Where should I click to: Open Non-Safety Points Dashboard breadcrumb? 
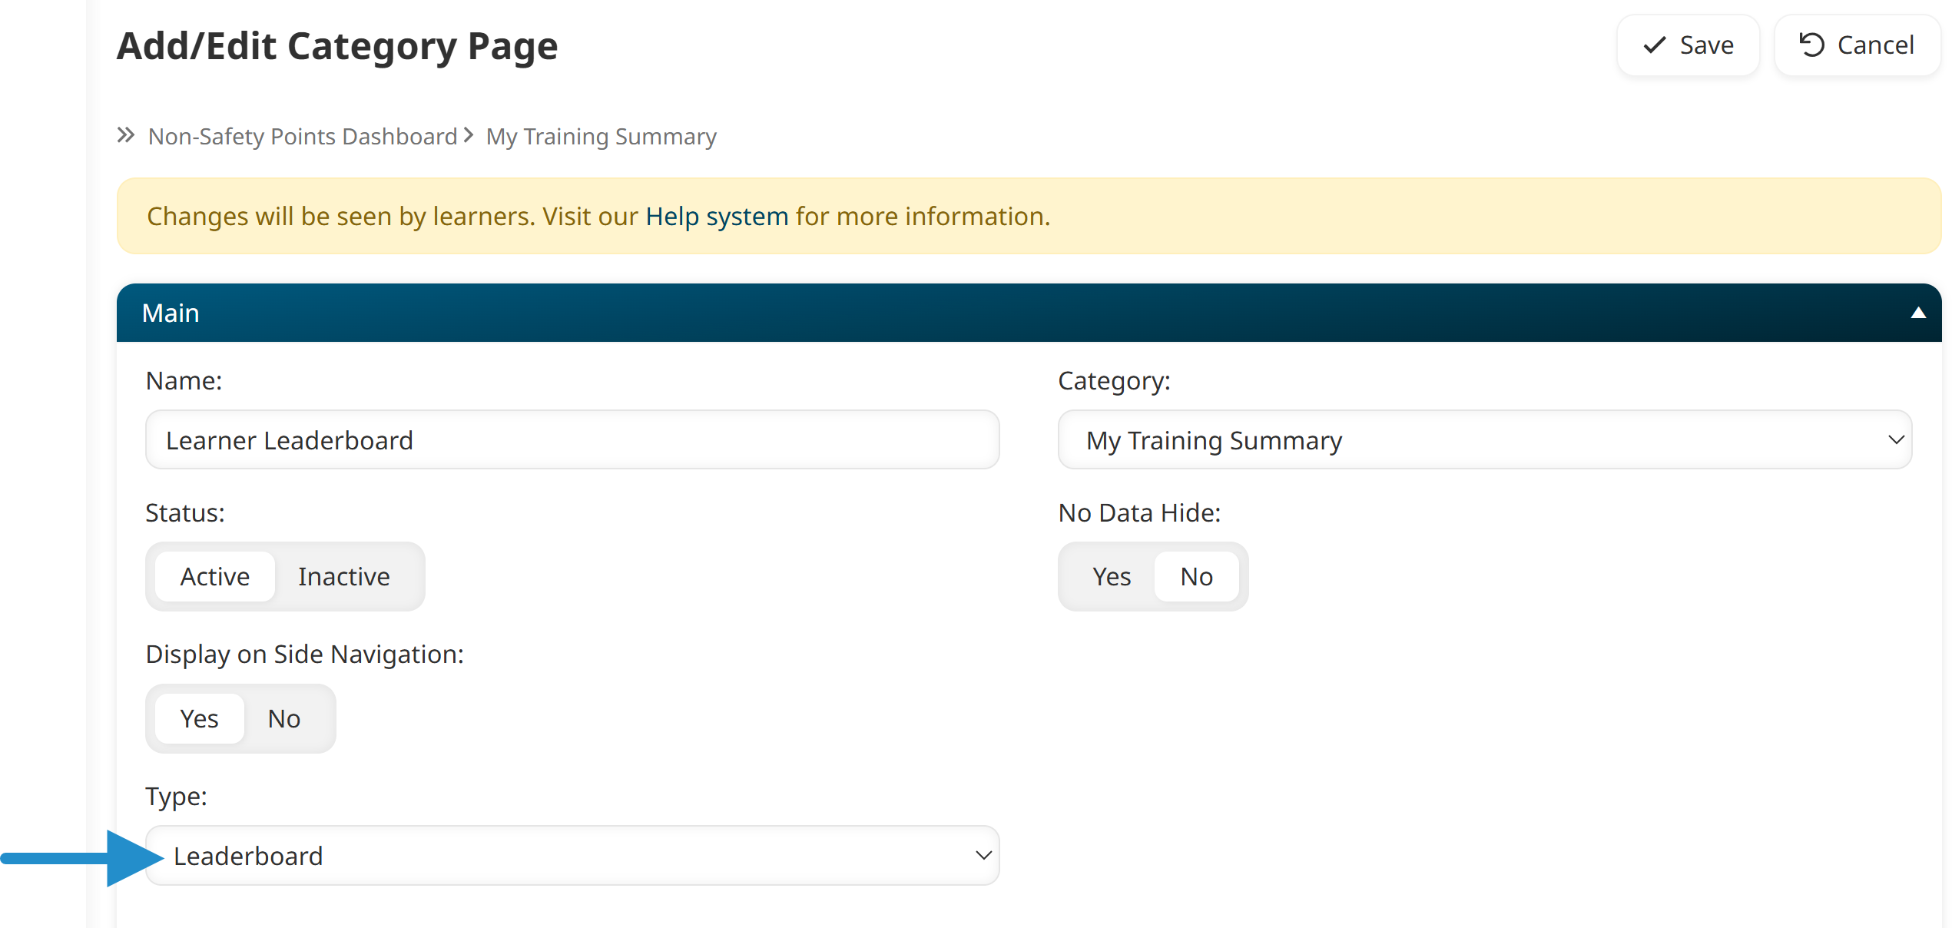click(302, 136)
